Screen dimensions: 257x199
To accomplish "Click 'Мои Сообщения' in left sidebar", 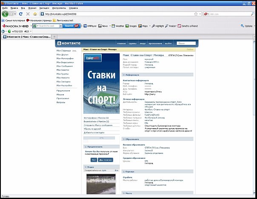I will point(65,66).
